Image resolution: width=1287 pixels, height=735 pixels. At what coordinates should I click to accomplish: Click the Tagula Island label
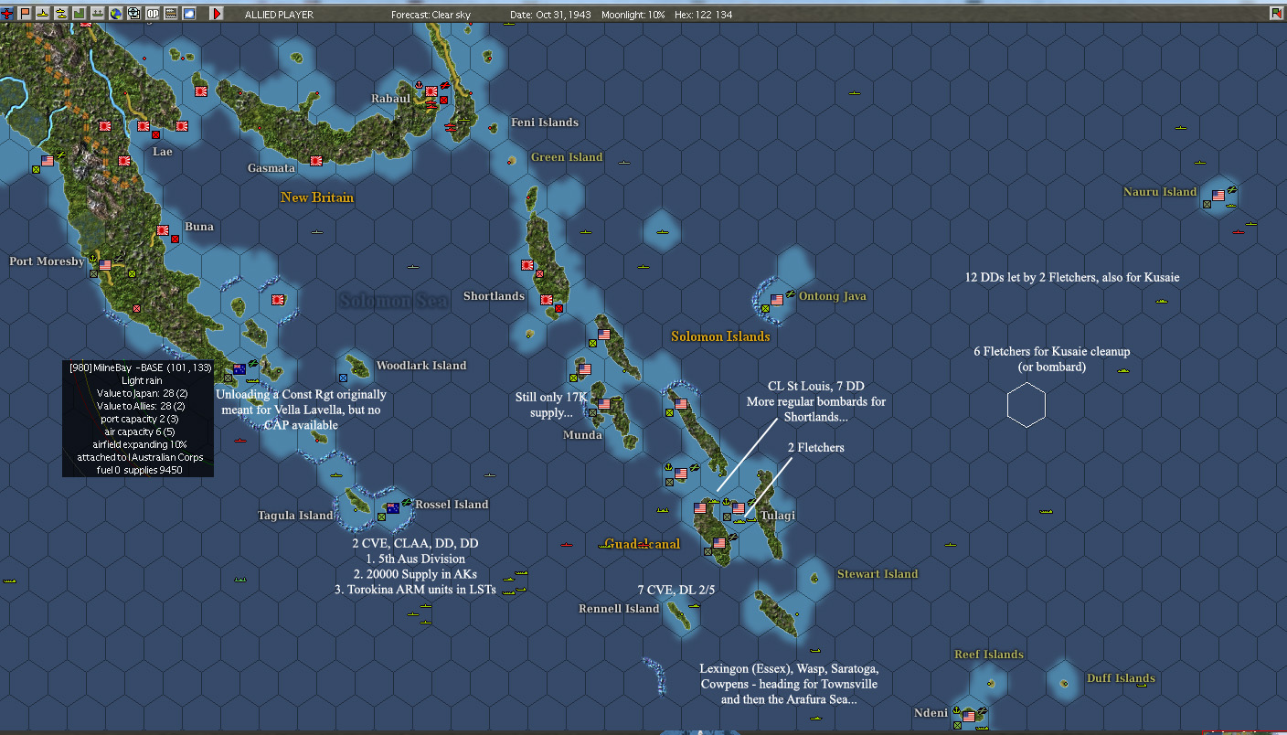pos(295,516)
